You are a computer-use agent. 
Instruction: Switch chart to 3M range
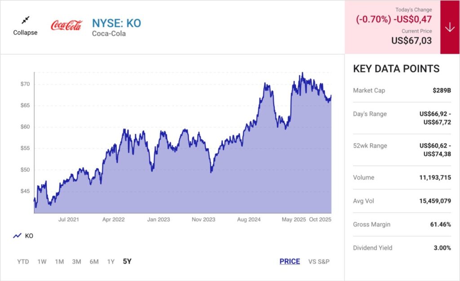76,261
